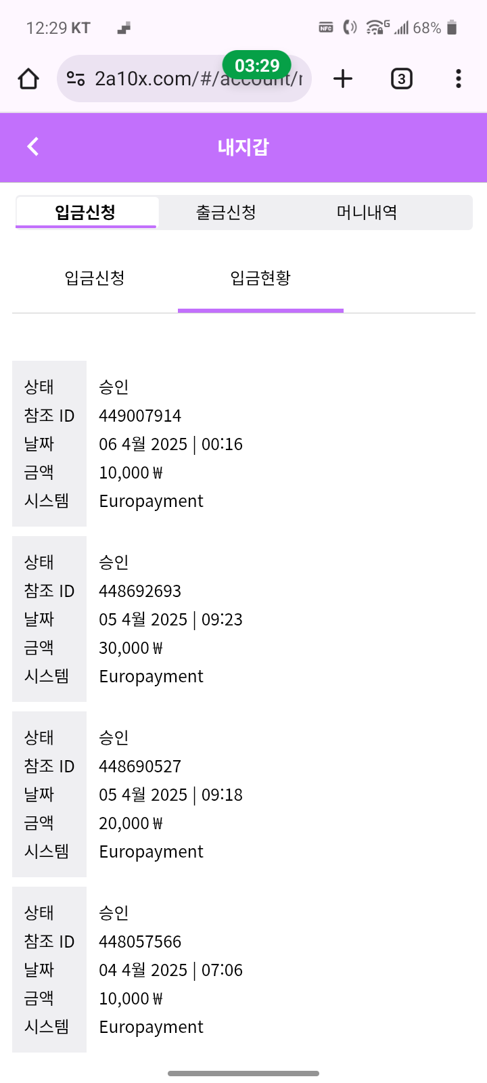This screenshot has height=1083, width=487.
Task: Open a new browser tab
Action: (x=343, y=79)
